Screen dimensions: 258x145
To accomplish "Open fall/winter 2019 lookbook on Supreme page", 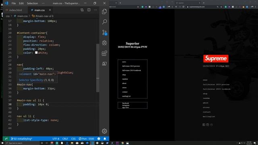I will click(x=216, y=89).
